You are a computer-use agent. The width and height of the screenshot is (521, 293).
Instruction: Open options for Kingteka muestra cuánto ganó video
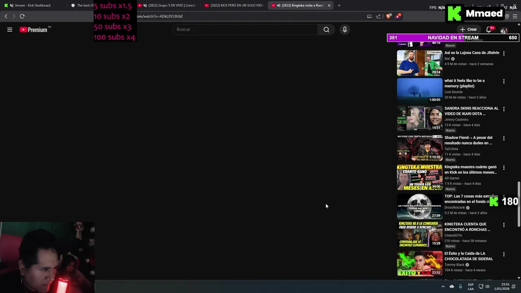504,168
